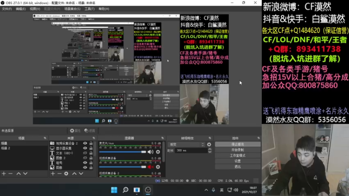
Task: Toggle lock on 视频采集设备 2 source
Action: [x=91, y=143]
